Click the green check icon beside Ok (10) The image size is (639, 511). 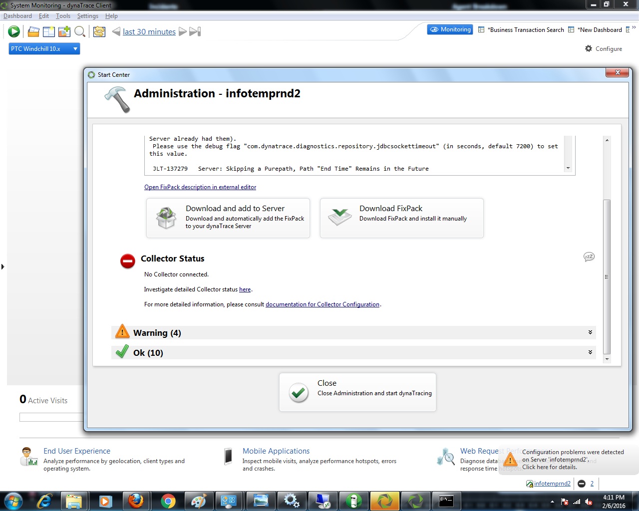(x=122, y=351)
